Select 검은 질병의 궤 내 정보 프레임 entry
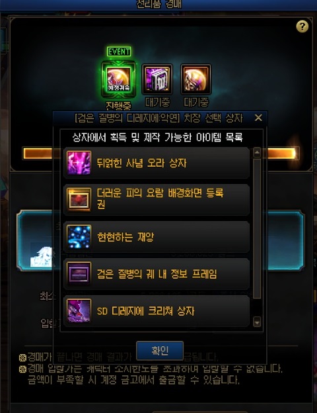The width and height of the screenshot is (317, 413). click(x=157, y=273)
